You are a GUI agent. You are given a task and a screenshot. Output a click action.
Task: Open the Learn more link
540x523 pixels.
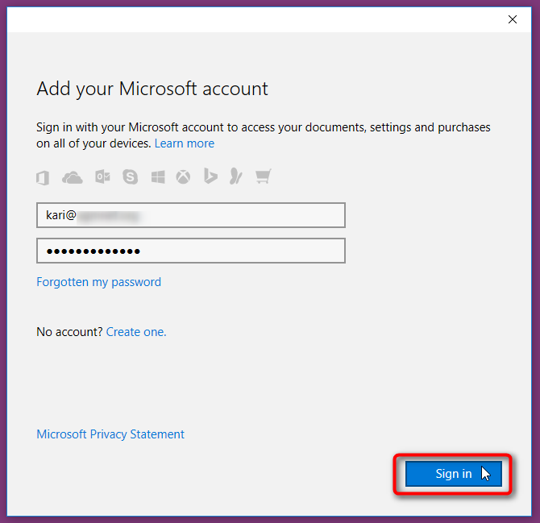pyautogui.click(x=185, y=143)
